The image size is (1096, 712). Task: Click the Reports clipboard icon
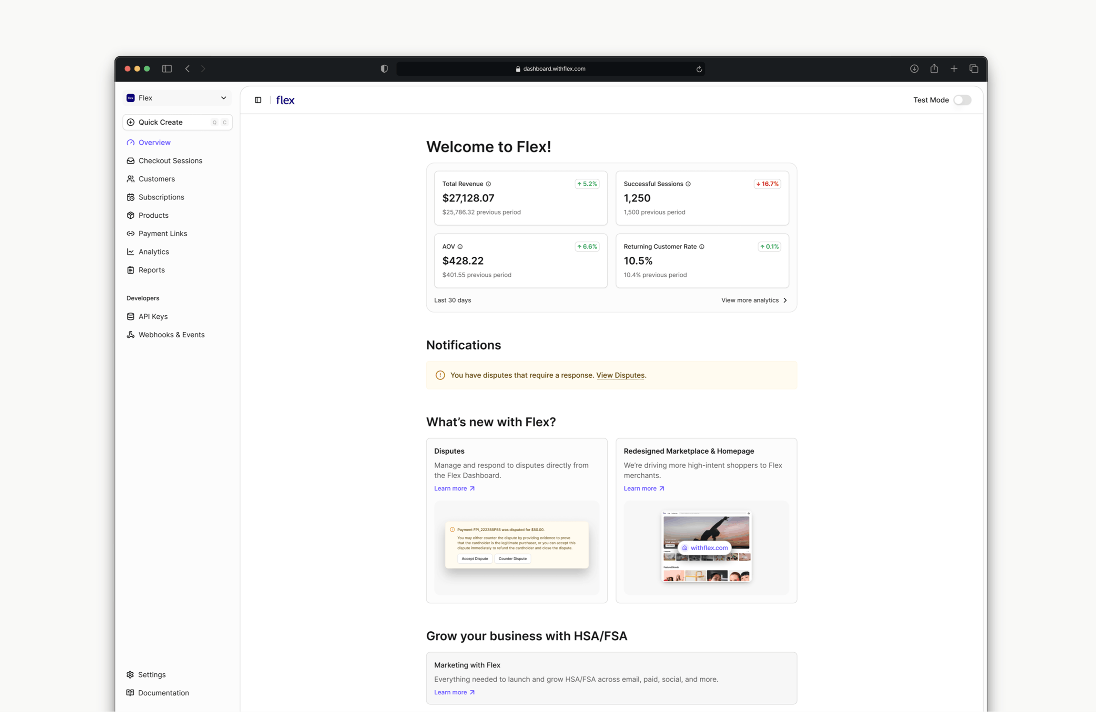tap(131, 270)
